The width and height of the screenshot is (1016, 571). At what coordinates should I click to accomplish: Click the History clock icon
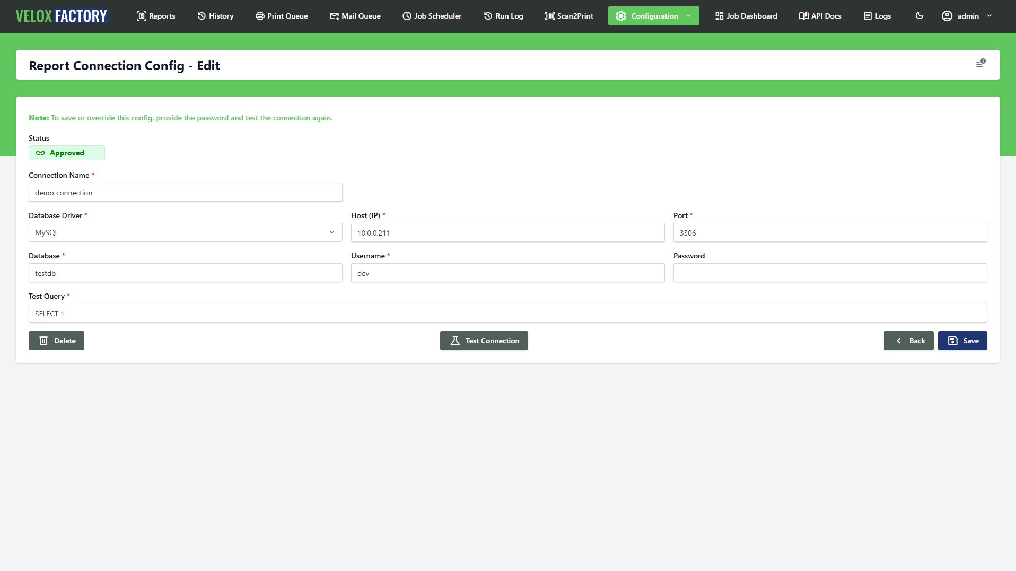point(202,16)
